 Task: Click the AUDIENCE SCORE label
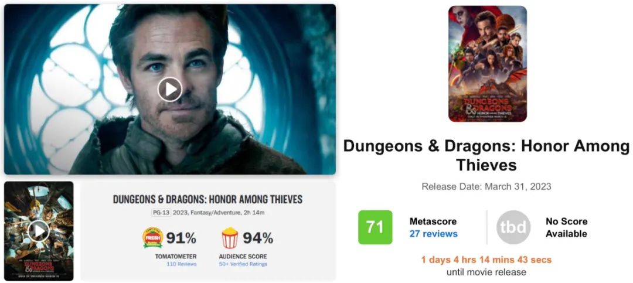[243, 256]
